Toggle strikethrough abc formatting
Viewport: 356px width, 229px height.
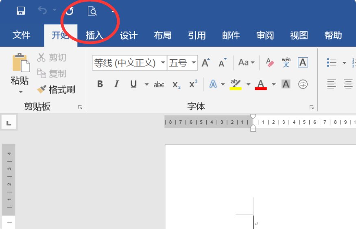pyautogui.click(x=159, y=85)
